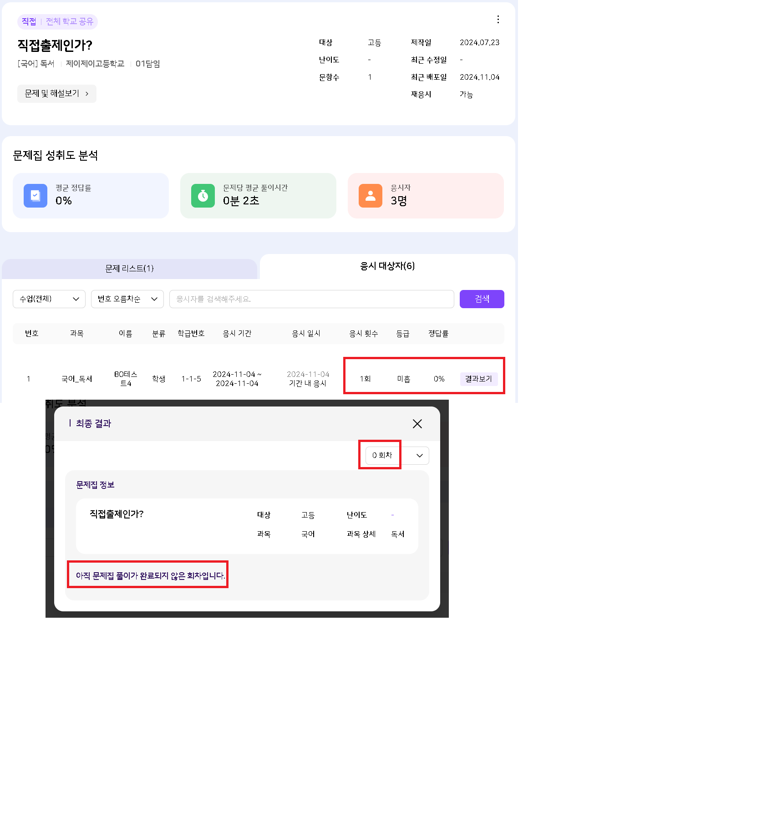Click the blue 평균 정답률 checkmark icon
The height and width of the screenshot is (813, 772).
pyautogui.click(x=36, y=196)
